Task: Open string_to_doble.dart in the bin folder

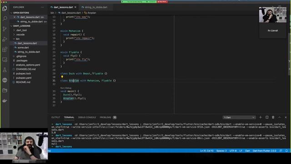Action: (29, 52)
